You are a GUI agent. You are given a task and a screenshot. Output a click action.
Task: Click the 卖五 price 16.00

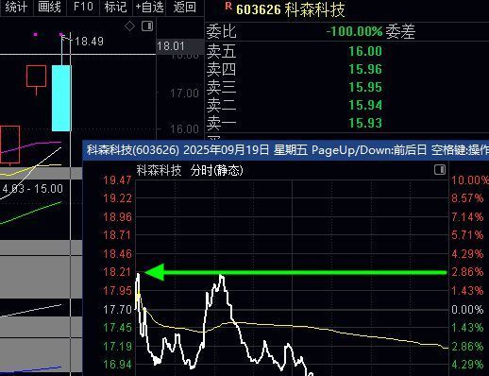tap(365, 51)
